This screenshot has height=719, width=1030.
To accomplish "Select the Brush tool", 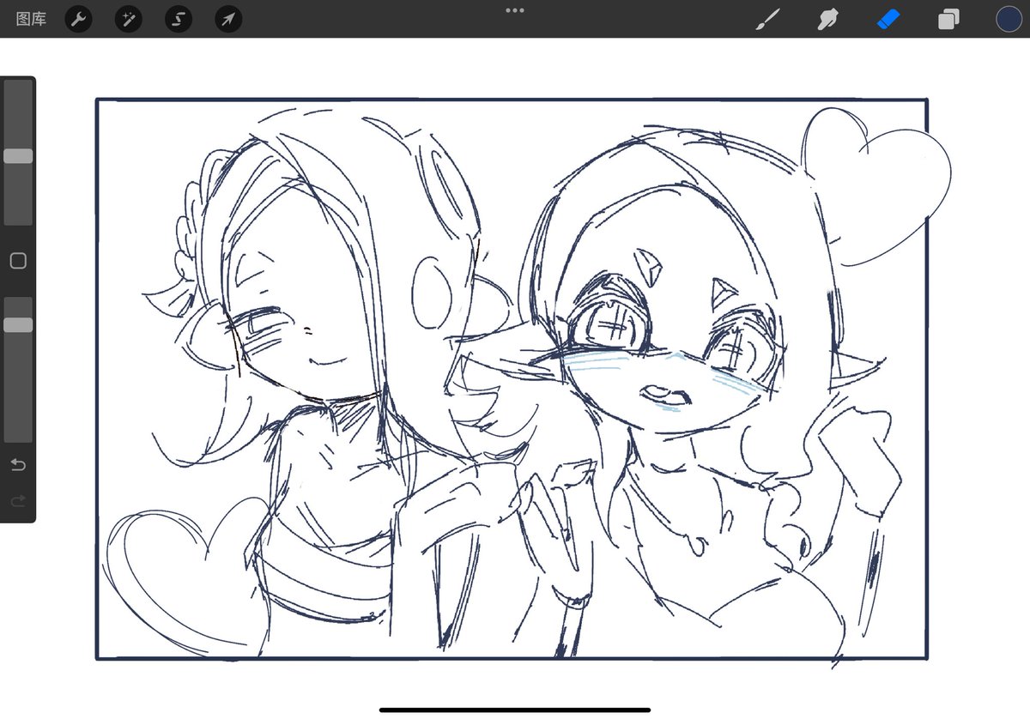I will pos(766,19).
